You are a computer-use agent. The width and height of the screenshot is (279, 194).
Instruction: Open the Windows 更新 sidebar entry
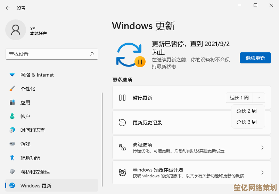[52, 185]
